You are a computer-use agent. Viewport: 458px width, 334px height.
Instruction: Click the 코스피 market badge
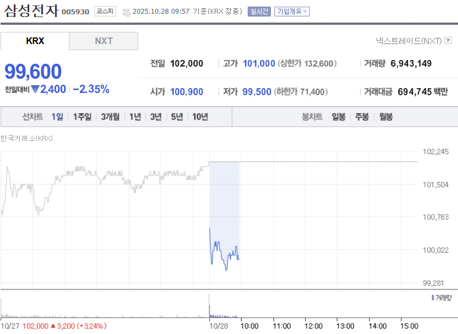105,11
